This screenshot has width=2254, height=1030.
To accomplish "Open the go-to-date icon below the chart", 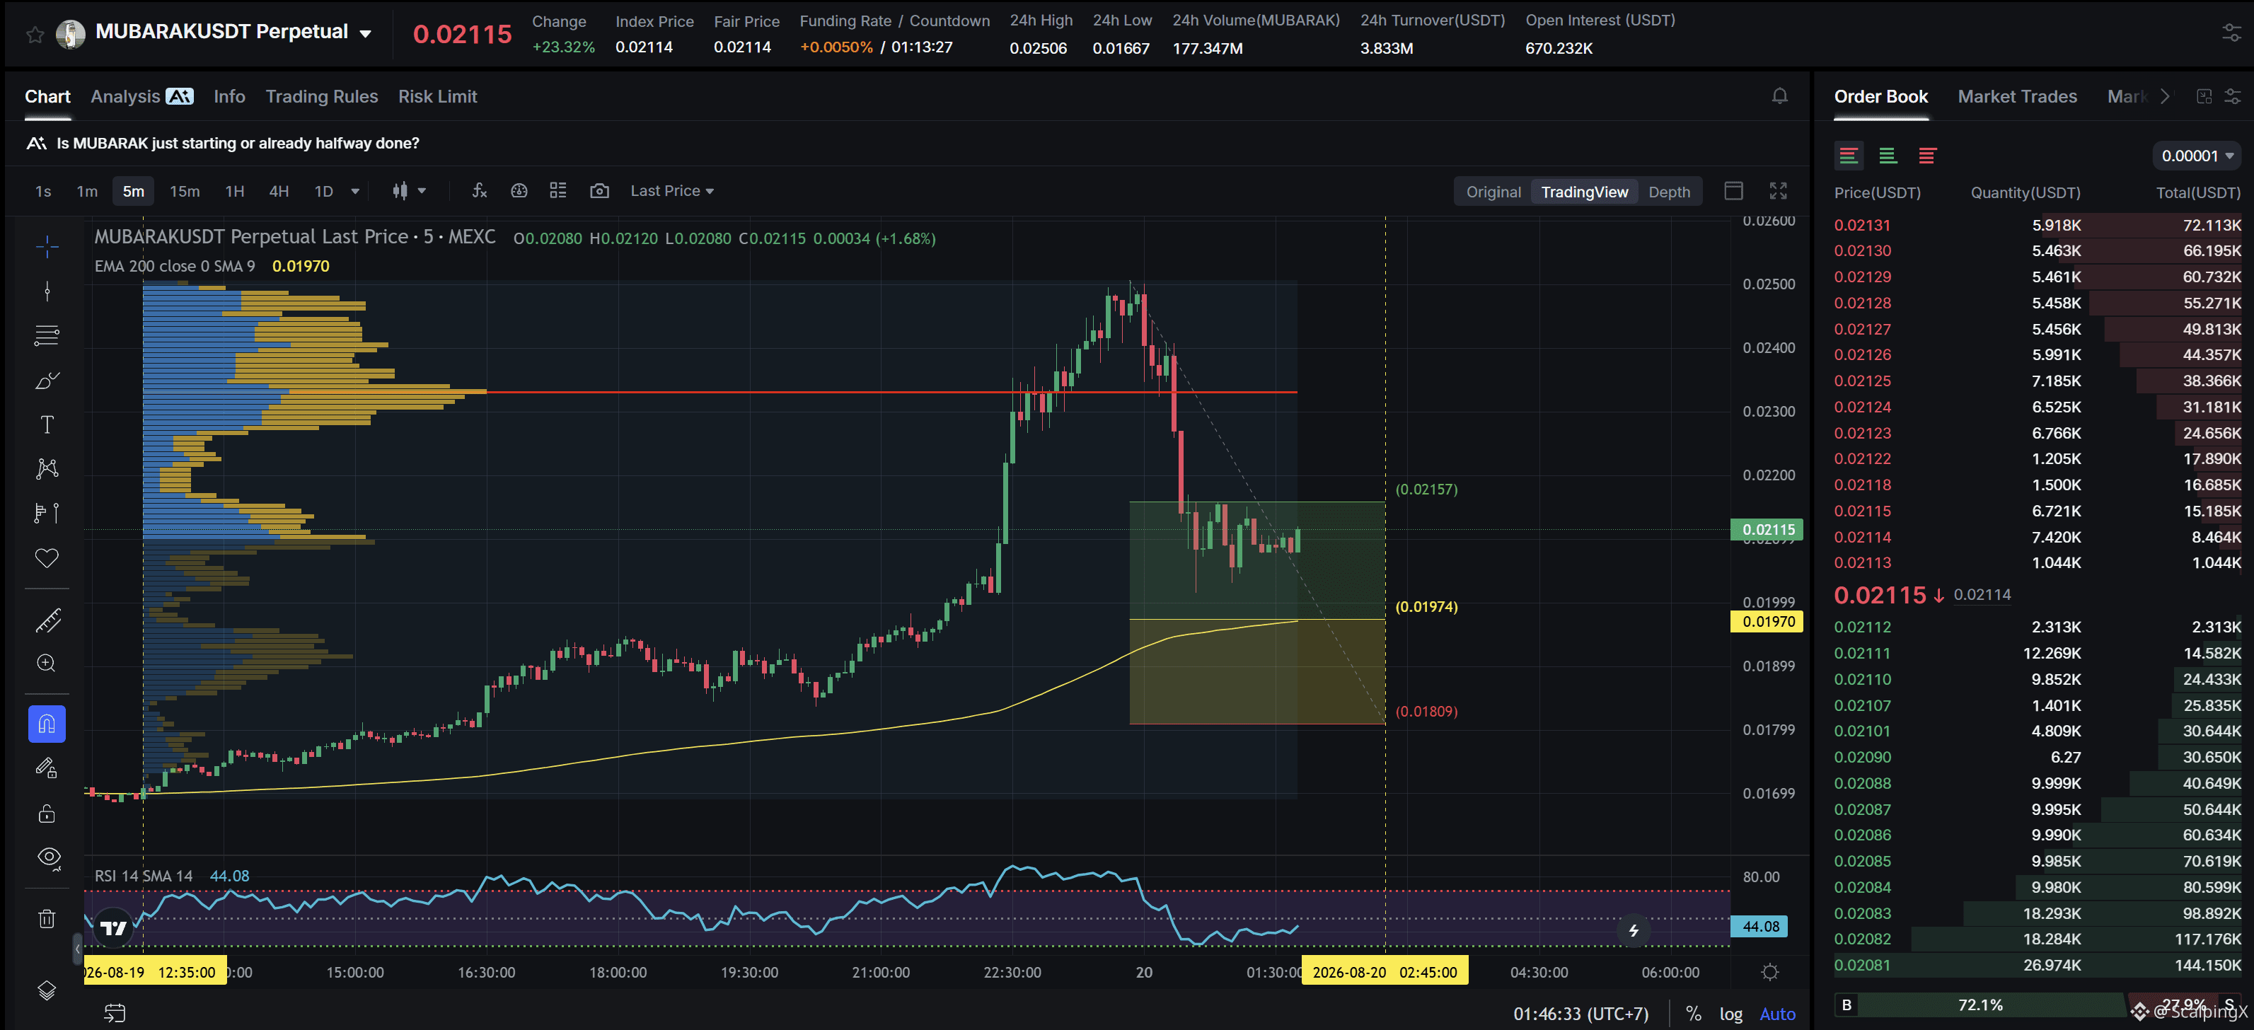I will coord(115,1012).
